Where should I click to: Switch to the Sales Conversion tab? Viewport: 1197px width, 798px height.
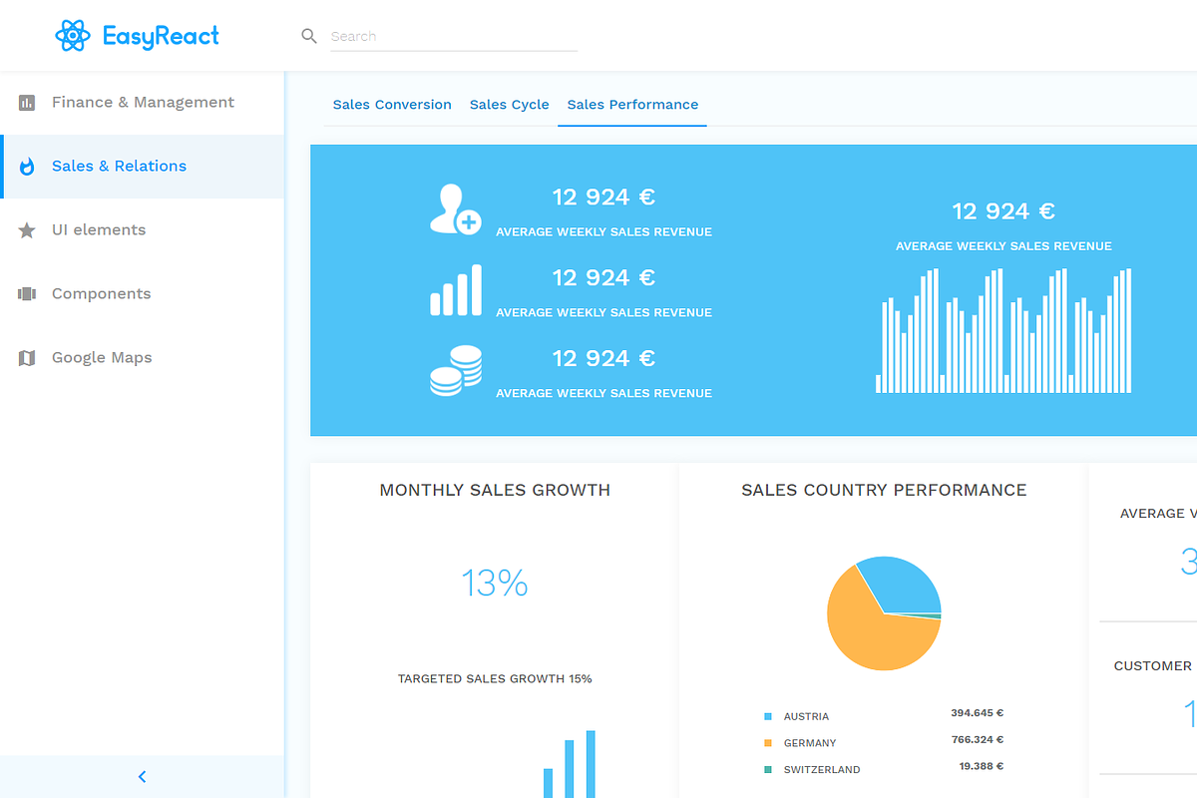pyautogui.click(x=392, y=105)
